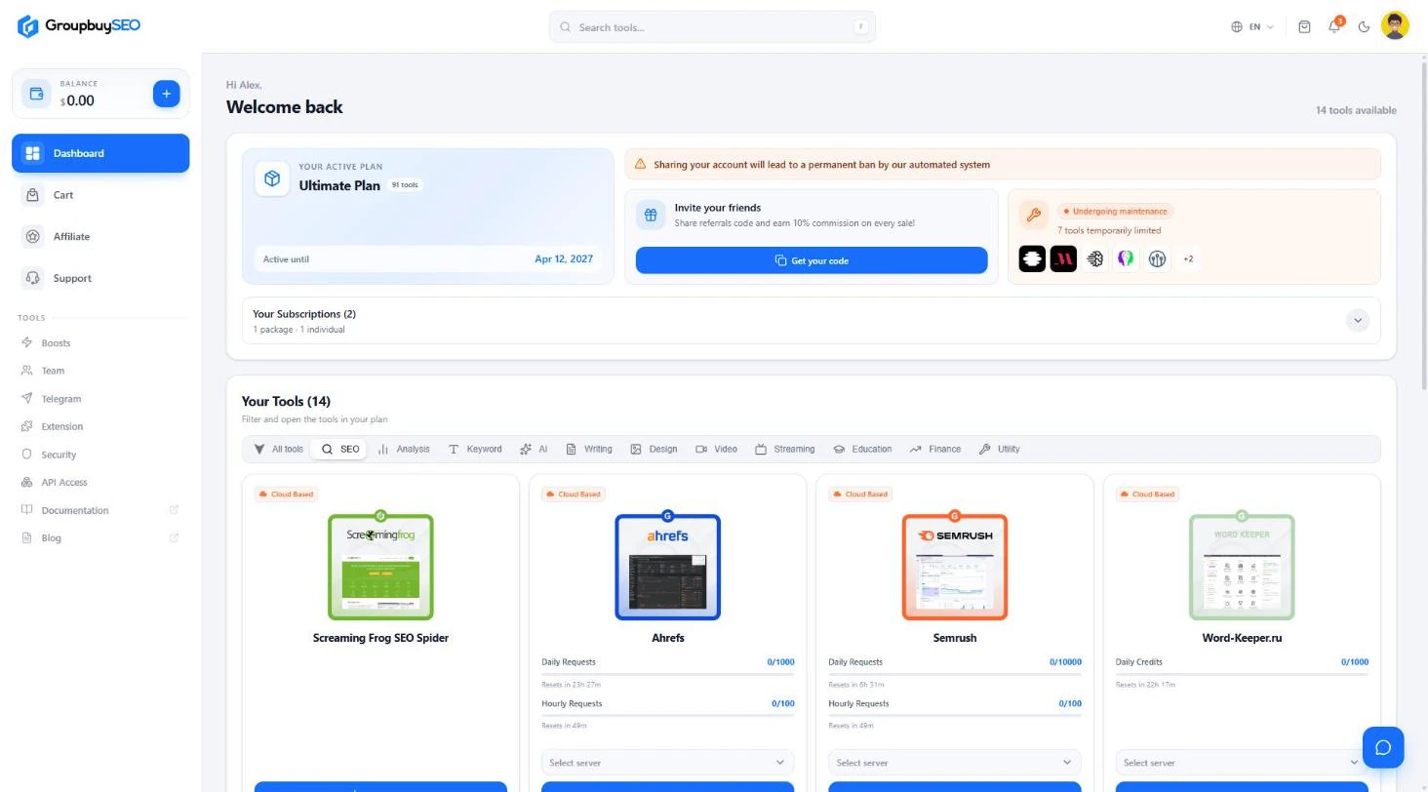Click the GroupbuySEO logo
Screen dimensions: 1428x792
pyautogui.click(x=79, y=26)
